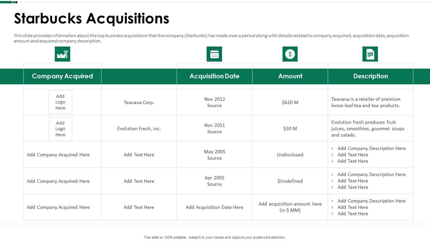Click the slide introduction paragraph under the title
This screenshot has width=430, height=241.
[211, 38]
